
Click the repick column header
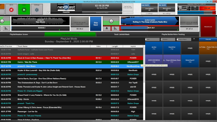[133, 46]
